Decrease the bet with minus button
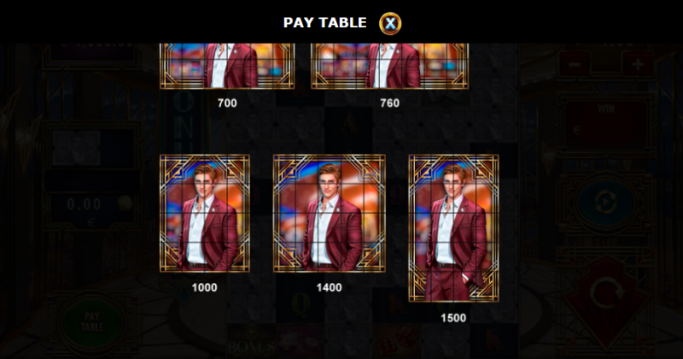The width and height of the screenshot is (683, 359). point(575,65)
